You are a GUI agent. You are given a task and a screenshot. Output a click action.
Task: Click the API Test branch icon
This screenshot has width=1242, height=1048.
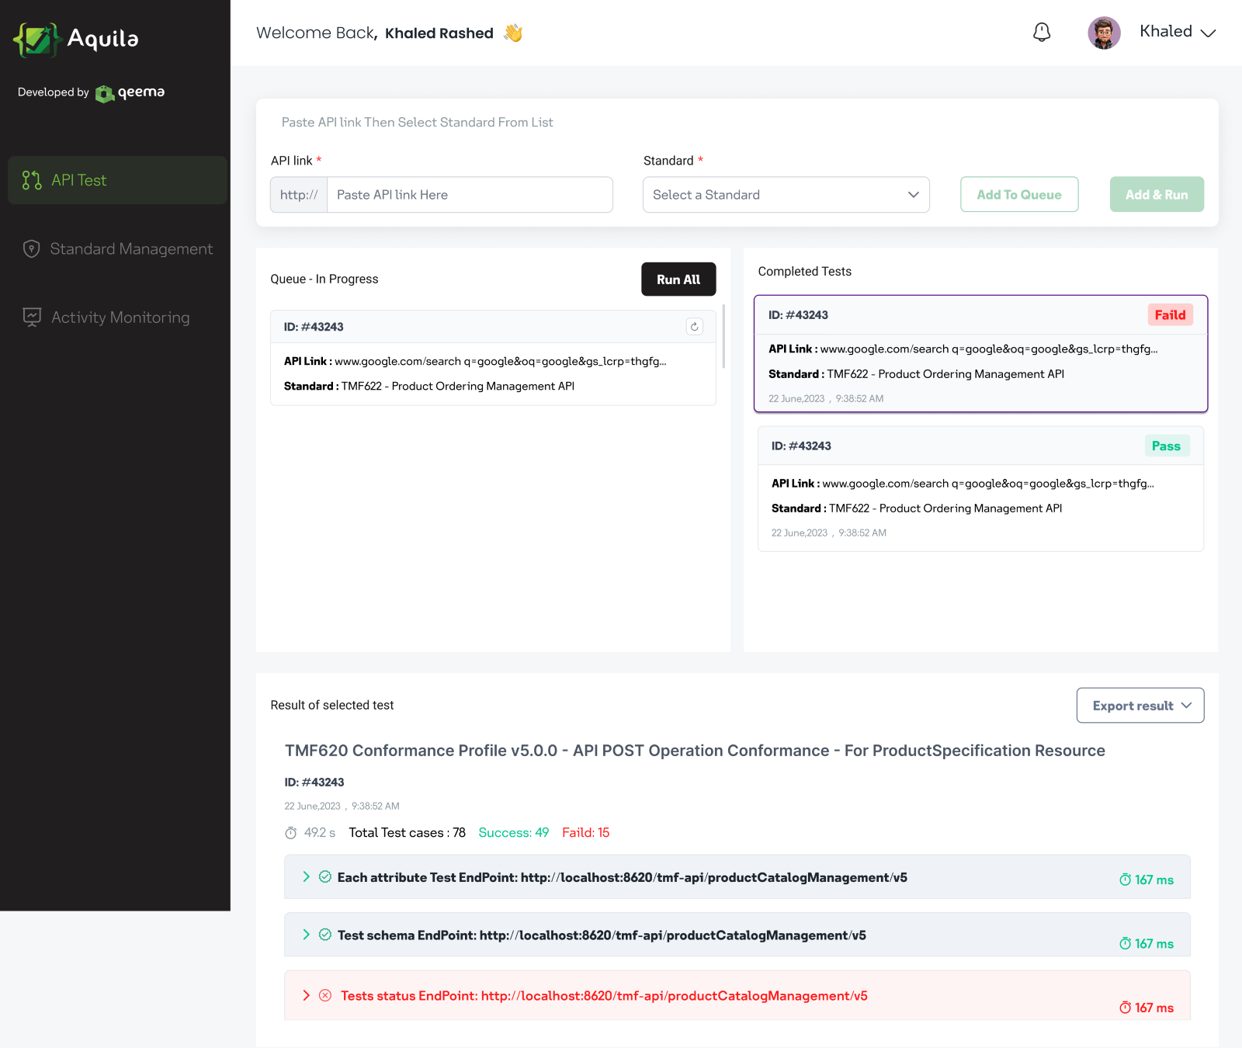click(x=32, y=180)
